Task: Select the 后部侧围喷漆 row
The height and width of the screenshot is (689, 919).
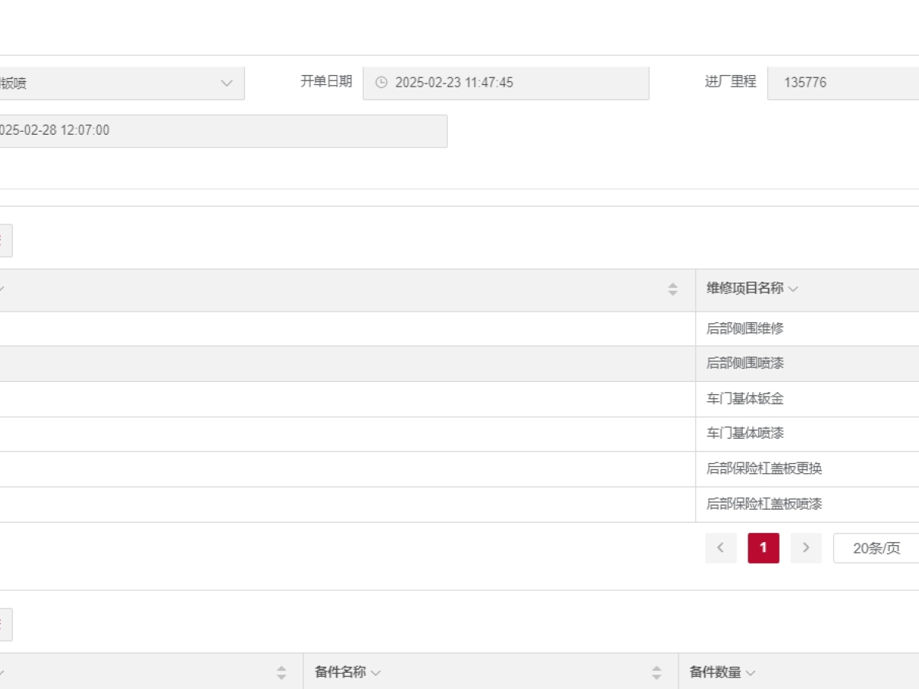Action: [x=745, y=364]
